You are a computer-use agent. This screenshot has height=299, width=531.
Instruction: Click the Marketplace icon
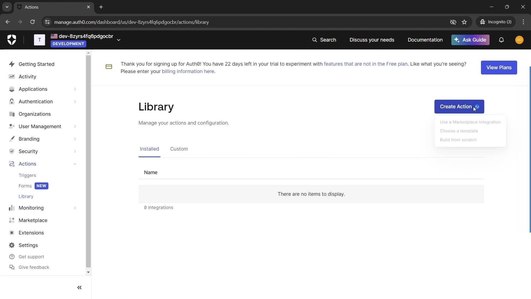pyautogui.click(x=12, y=220)
